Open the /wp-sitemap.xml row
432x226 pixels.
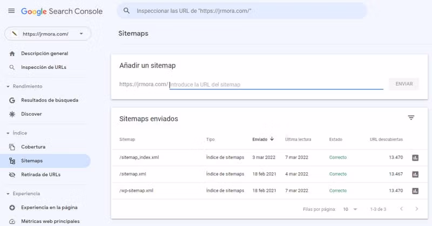coord(269,190)
